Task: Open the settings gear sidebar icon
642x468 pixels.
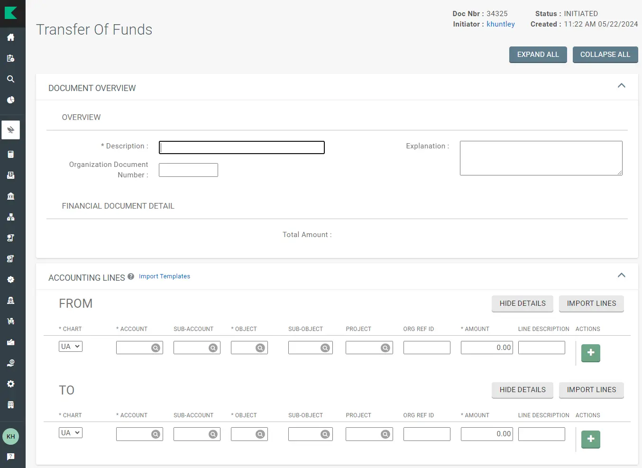Action: (10, 384)
